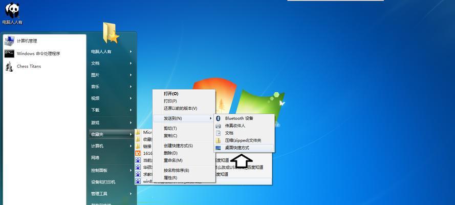The width and height of the screenshot is (455, 205).
Task: Expand the 发送到(N) submenu arrow
Action: point(211,118)
